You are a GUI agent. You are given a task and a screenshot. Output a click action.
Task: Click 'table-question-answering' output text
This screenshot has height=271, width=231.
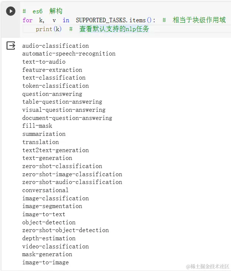(x=62, y=102)
